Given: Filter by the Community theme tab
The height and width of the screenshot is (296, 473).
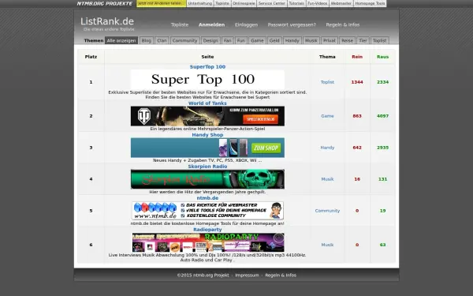Looking at the screenshot, I should pos(184,40).
